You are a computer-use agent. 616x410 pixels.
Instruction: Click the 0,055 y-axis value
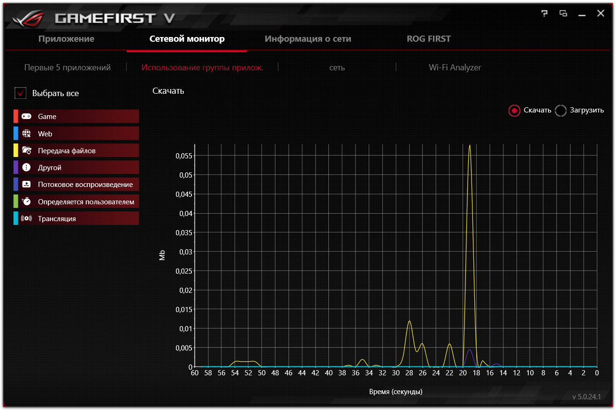[x=184, y=156]
